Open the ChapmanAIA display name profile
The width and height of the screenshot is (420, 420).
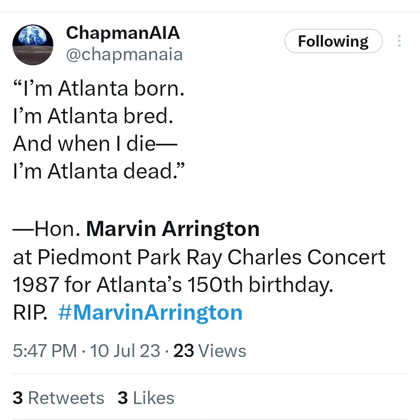(123, 33)
